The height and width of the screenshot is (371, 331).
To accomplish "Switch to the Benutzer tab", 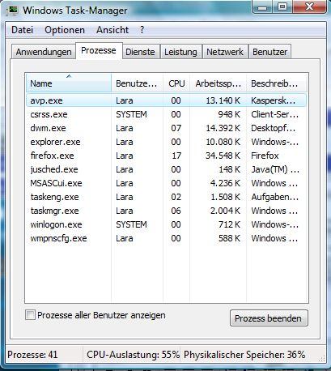I will tap(269, 52).
